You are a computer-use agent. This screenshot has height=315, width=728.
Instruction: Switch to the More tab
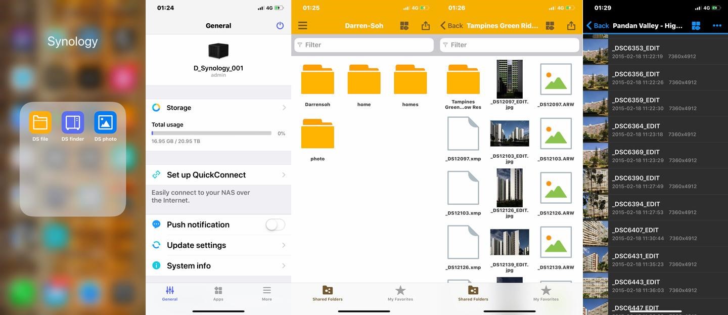pos(267,293)
